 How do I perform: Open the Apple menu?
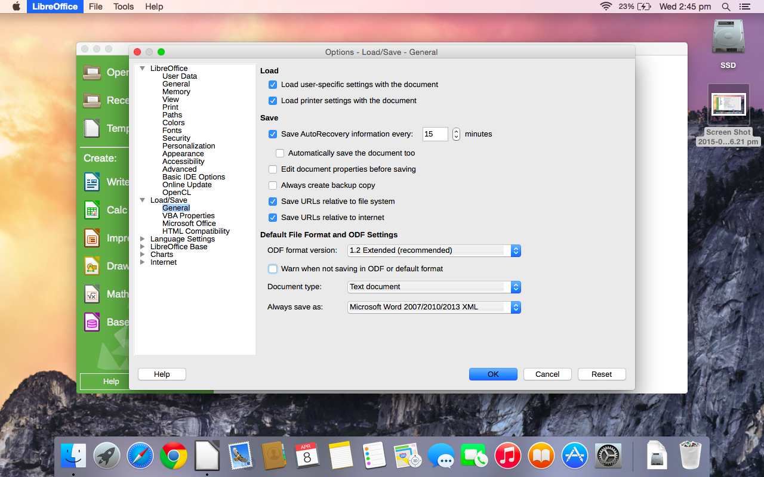16,7
